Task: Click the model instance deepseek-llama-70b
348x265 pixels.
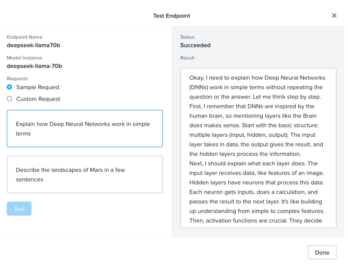Action: [x=34, y=66]
